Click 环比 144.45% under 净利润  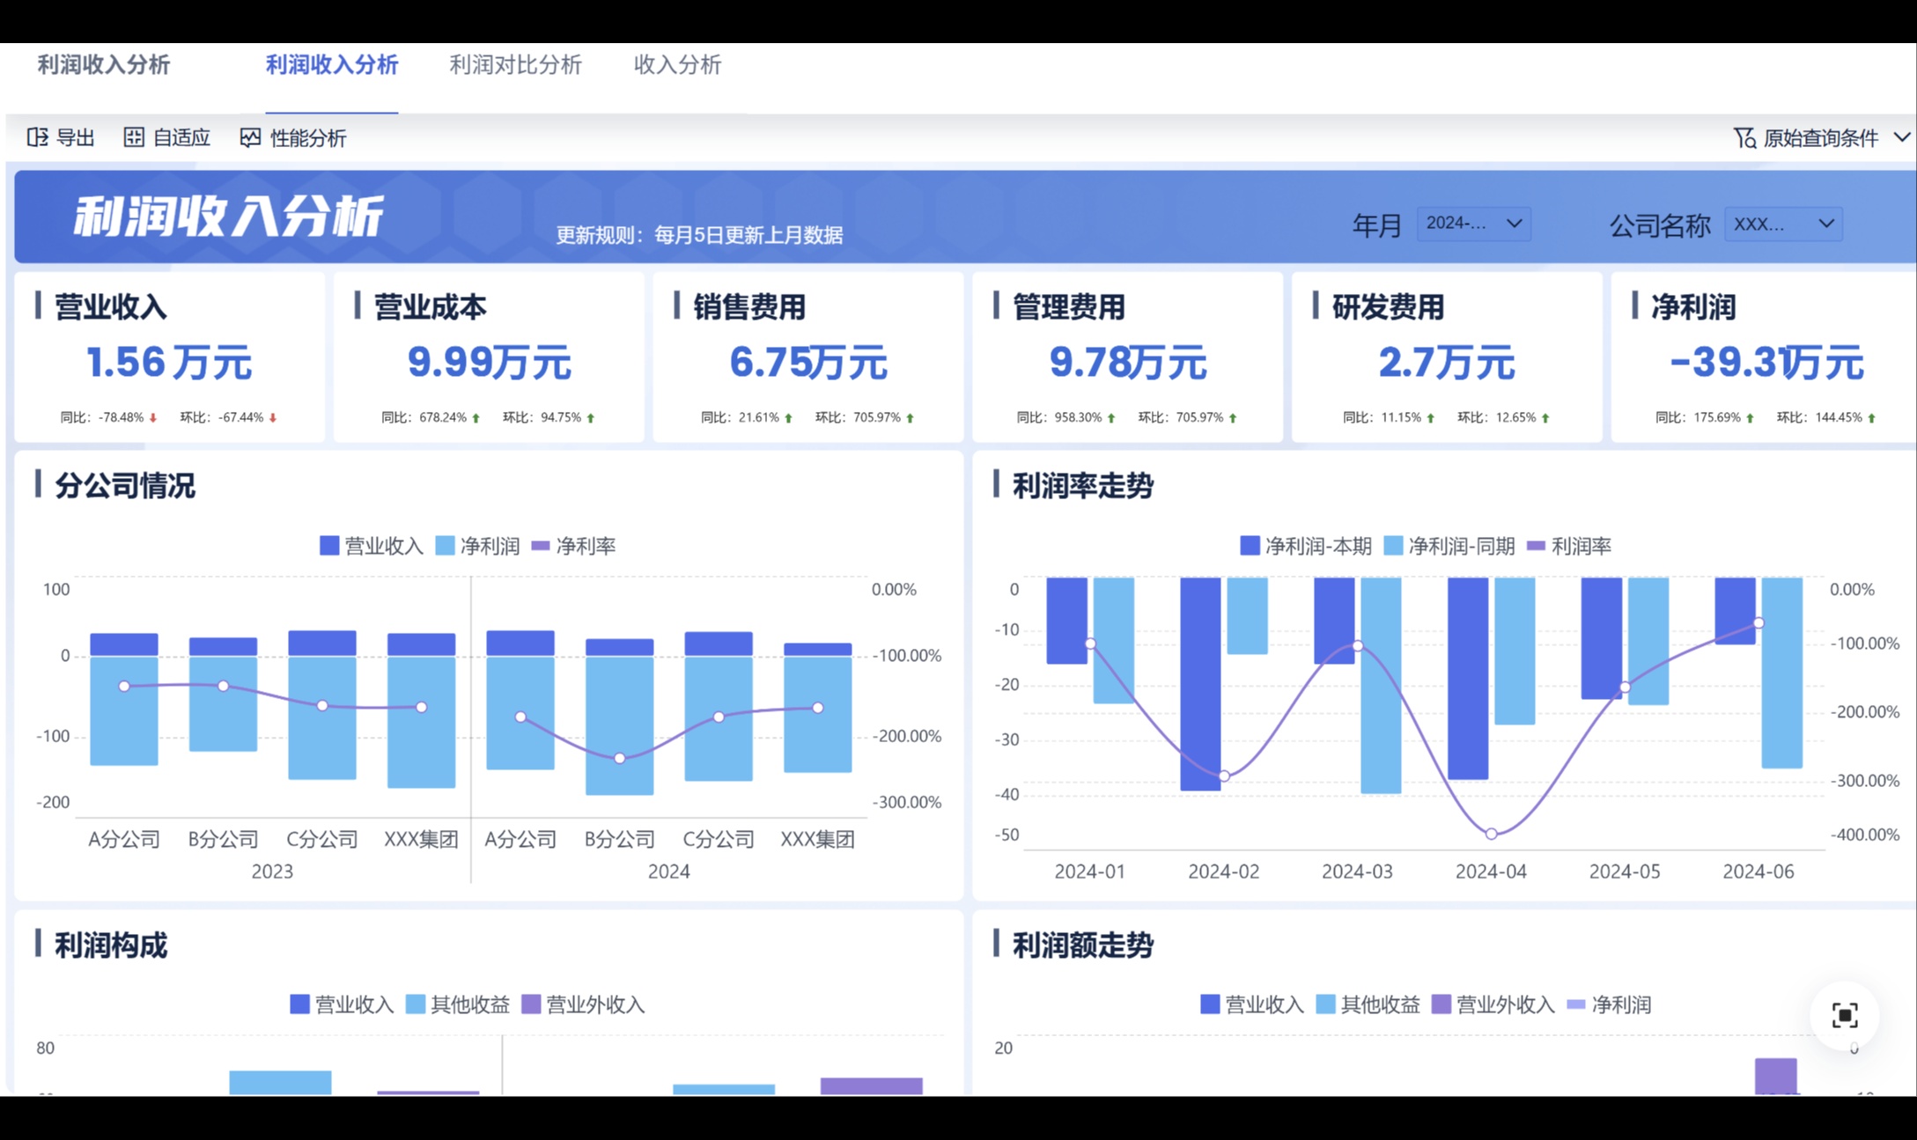tap(1826, 417)
